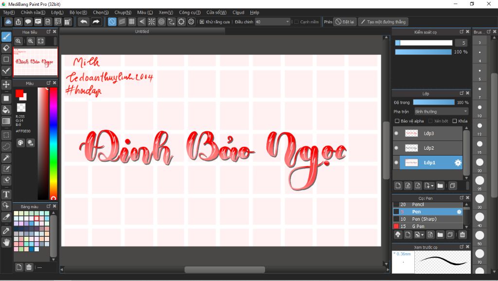
Task: Select the Pen (Sharp) brush
Action: pyautogui.click(x=428, y=219)
